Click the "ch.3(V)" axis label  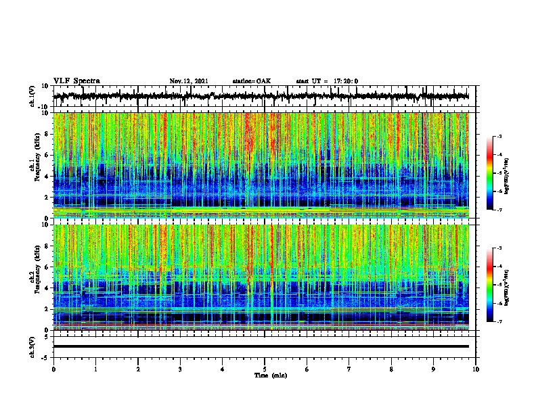coord(32,347)
